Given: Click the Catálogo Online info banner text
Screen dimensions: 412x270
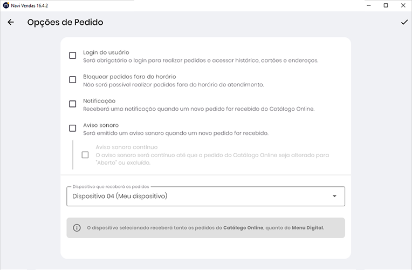Looking at the screenshot, I should [205, 228].
